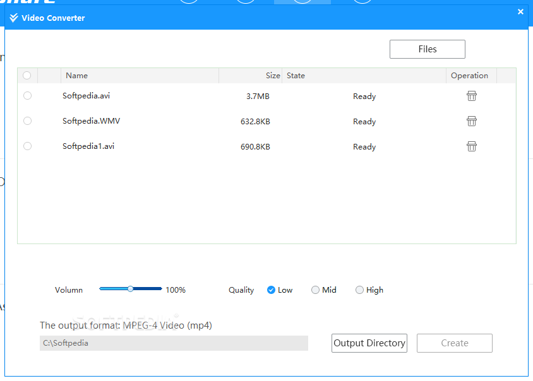Click the Quality label

(241, 290)
